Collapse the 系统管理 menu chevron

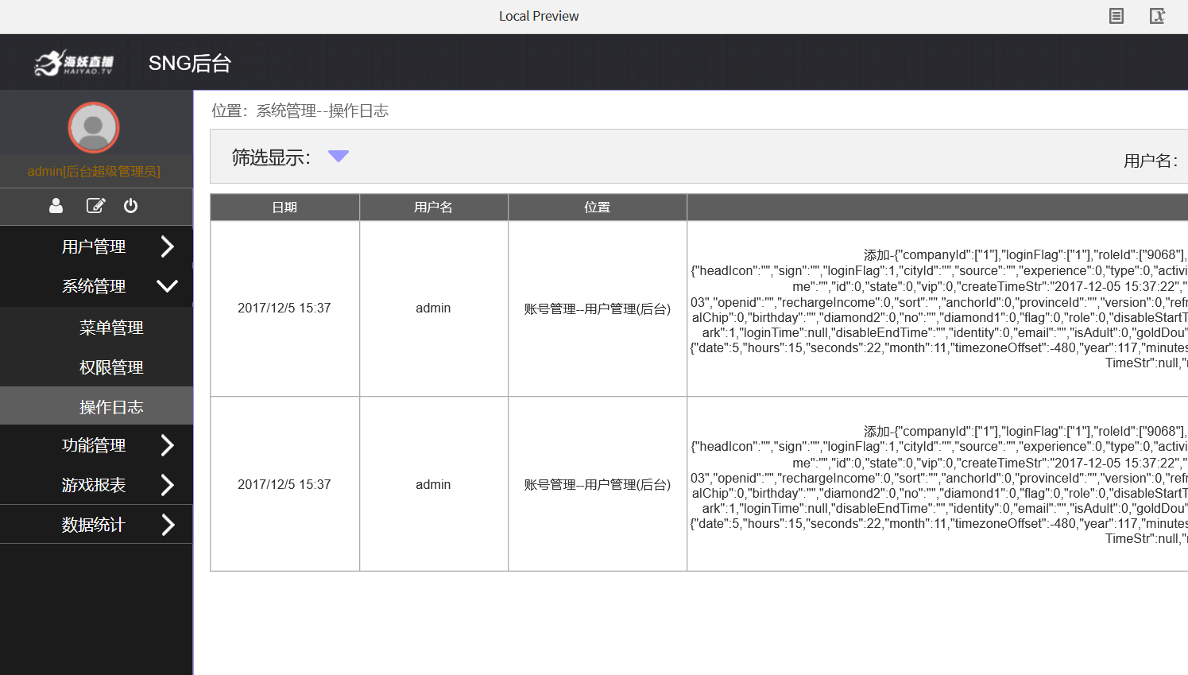pyautogui.click(x=167, y=286)
